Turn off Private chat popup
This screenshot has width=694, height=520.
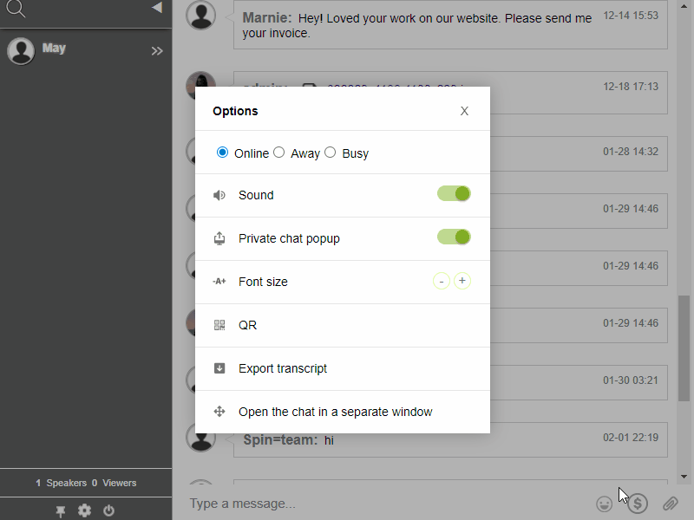(453, 237)
